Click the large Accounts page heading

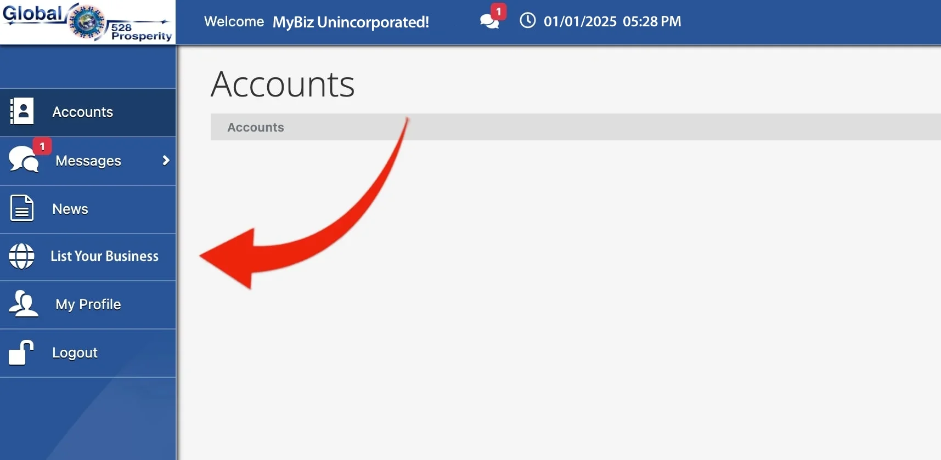(x=283, y=84)
